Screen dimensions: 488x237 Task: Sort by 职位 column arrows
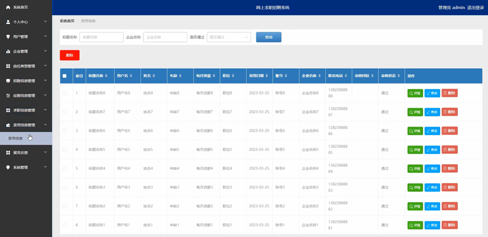coord(233,76)
